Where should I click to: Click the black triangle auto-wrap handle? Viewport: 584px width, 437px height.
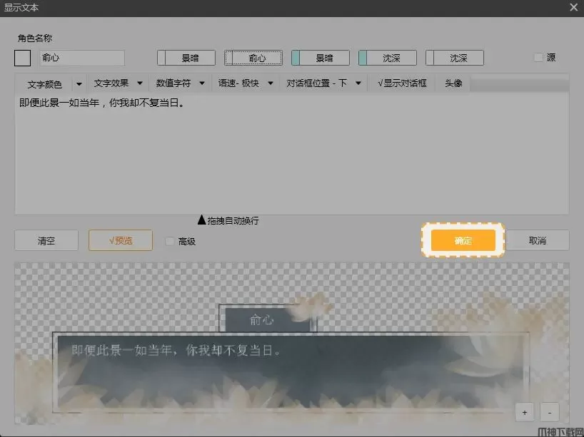coord(201,220)
